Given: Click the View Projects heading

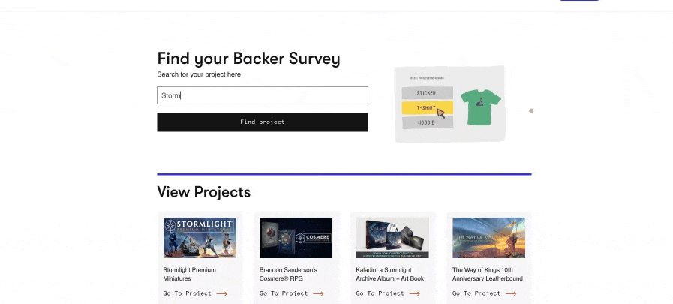Looking at the screenshot, I should click(204, 192).
